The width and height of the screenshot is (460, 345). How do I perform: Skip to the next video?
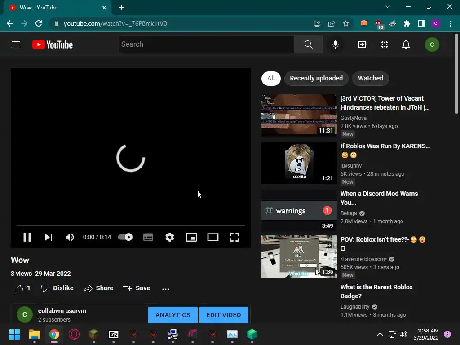(49, 237)
